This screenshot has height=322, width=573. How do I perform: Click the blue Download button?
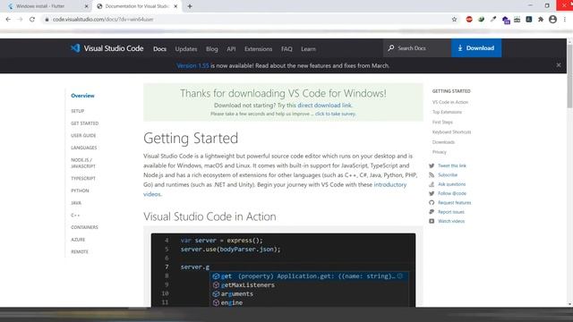point(476,47)
